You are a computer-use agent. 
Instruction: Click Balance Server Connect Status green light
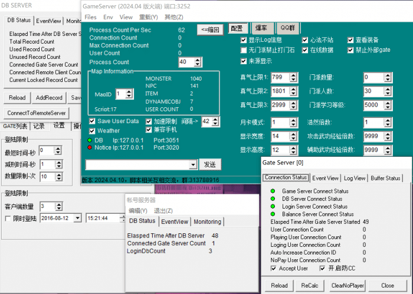coord(273,214)
